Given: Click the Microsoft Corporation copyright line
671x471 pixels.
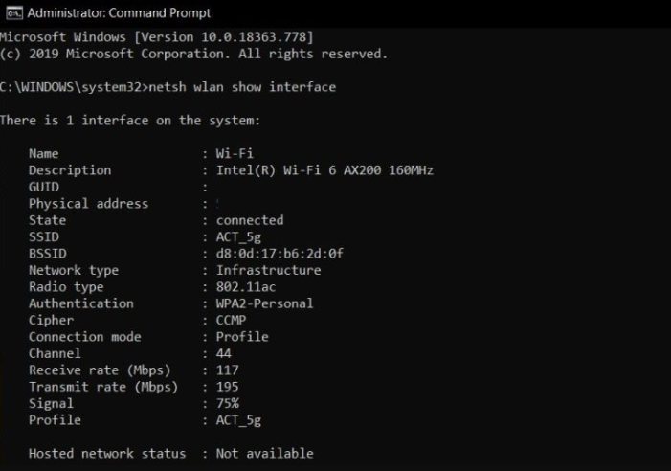Looking at the screenshot, I should [x=193, y=54].
